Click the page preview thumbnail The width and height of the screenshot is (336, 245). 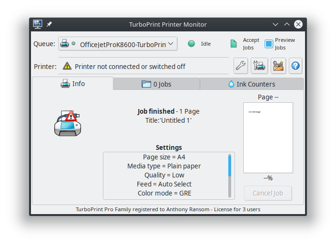(267, 137)
